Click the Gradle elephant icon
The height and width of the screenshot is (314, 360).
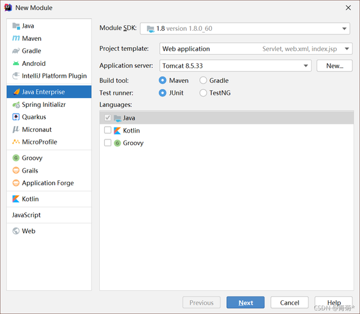[x=16, y=51]
